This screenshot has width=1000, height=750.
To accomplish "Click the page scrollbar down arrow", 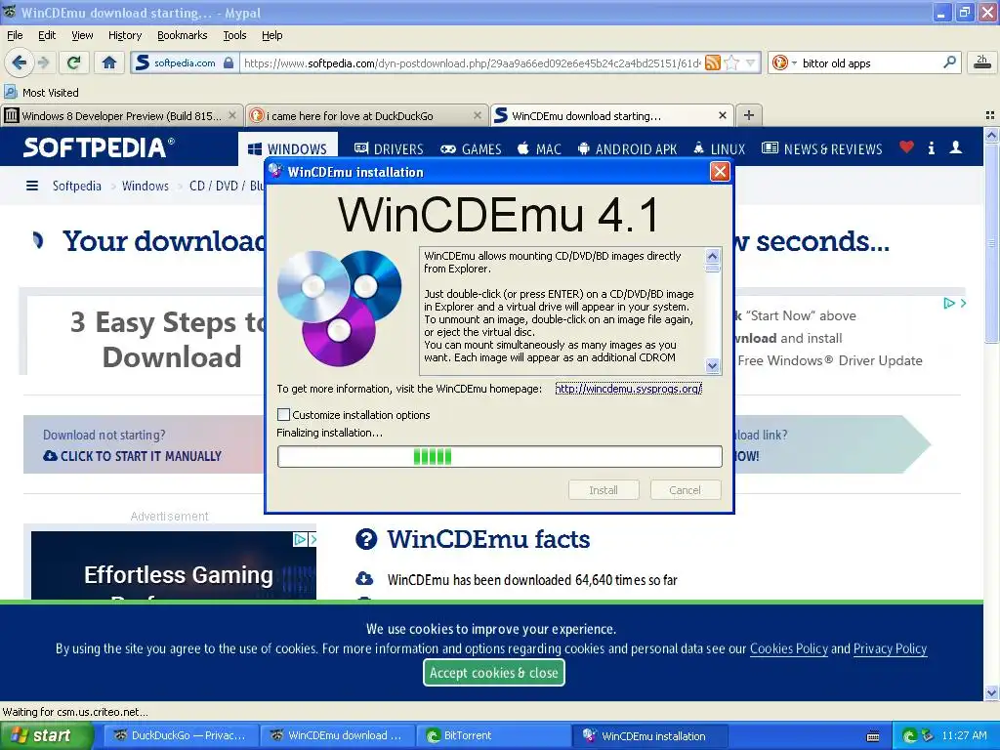I will point(991,692).
